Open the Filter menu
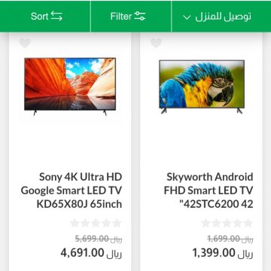 click(x=128, y=17)
